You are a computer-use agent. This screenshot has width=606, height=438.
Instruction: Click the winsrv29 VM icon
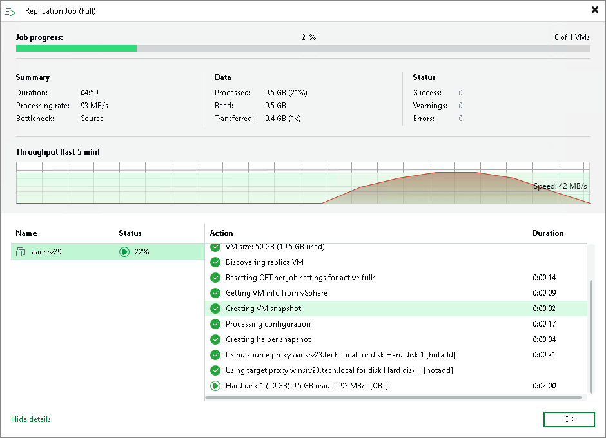tap(21, 252)
